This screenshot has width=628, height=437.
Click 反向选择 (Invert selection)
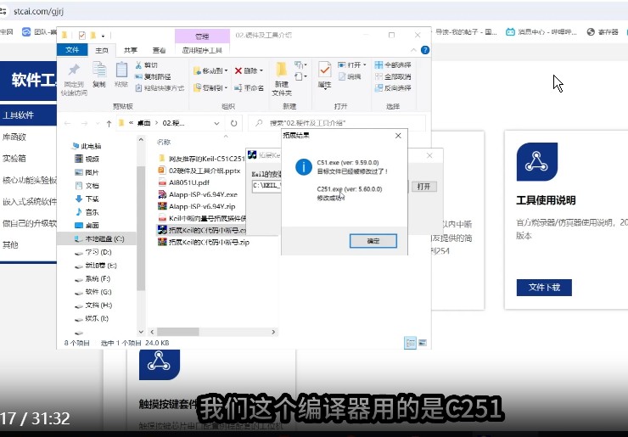click(x=393, y=87)
